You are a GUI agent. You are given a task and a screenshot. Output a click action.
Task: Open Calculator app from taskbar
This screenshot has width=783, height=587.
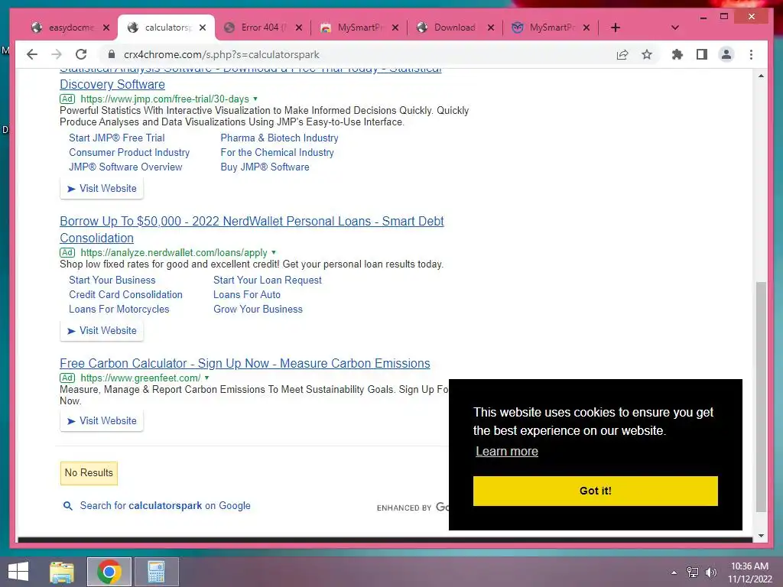[x=156, y=572]
